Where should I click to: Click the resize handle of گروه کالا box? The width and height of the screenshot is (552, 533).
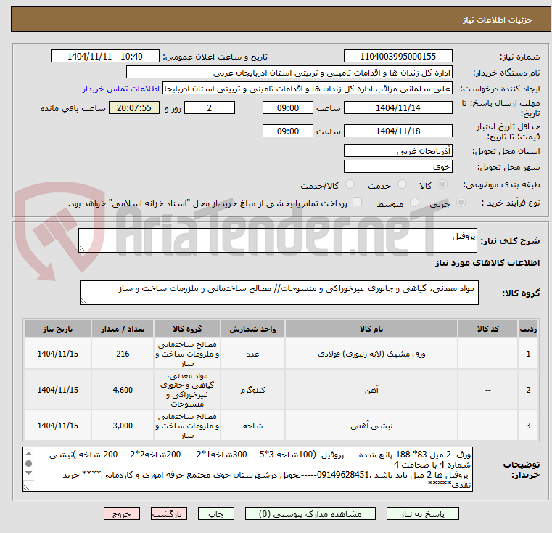[83, 301]
